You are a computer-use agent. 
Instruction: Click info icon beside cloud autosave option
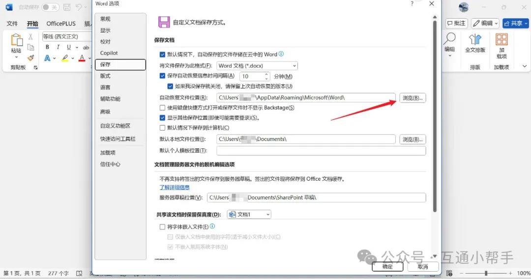tap(281, 54)
